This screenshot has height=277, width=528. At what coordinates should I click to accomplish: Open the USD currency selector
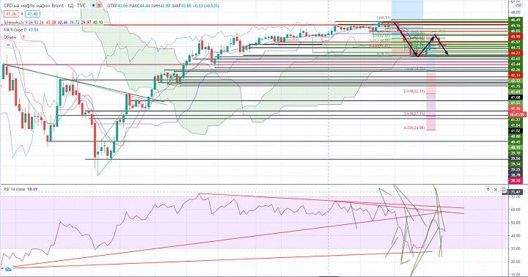pyautogui.click(x=518, y=5)
